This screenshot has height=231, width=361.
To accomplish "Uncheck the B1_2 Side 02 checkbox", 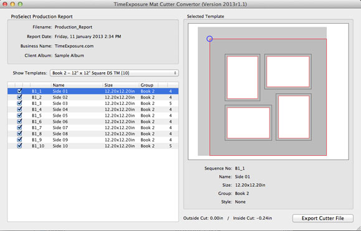I will point(19,97).
